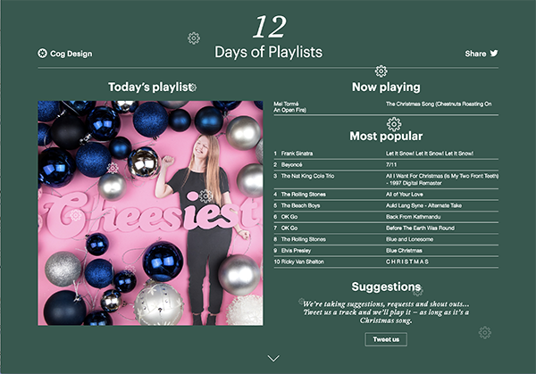Open the Cheesiest playlist cover image
Viewport: 536px width, 374px height.
pos(150,213)
